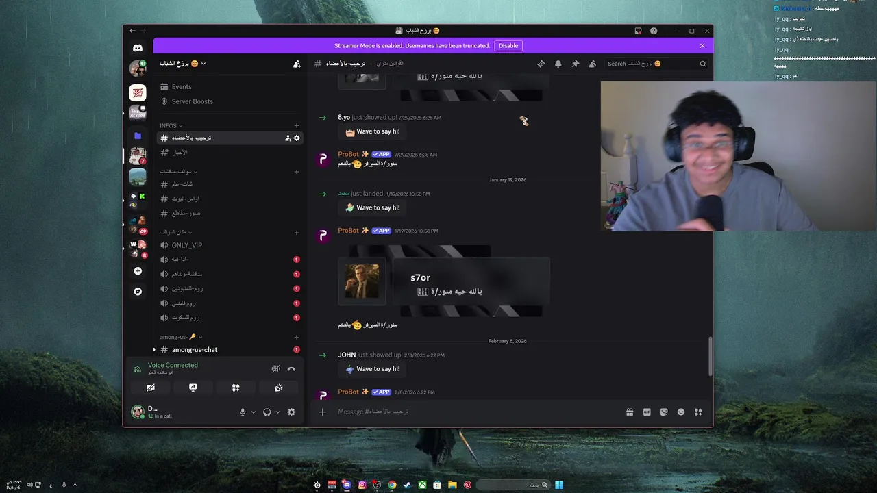Screen dimensions: 877x493
Task: Open microphone input options arrow
Action: [x=253, y=412]
